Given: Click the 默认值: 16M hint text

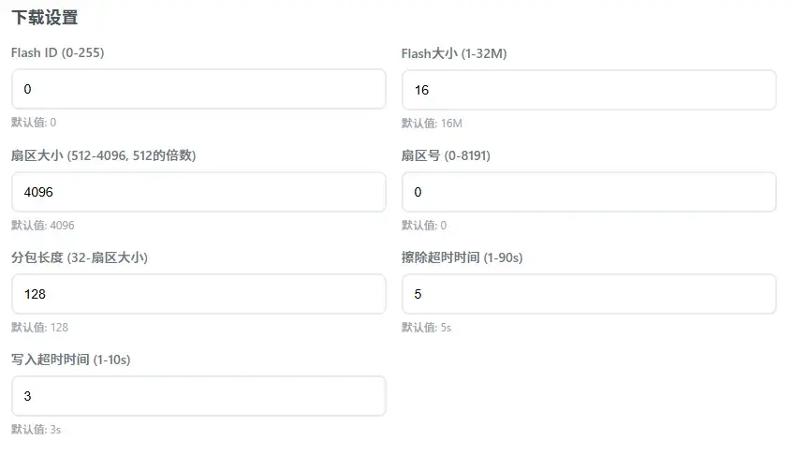Looking at the screenshot, I should coord(433,124).
